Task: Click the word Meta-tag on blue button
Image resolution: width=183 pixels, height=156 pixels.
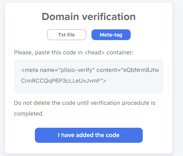Action: pyautogui.click(x=111, y=35)
